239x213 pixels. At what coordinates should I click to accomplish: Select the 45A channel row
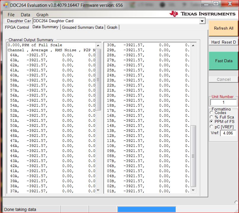tap(51, 151)
